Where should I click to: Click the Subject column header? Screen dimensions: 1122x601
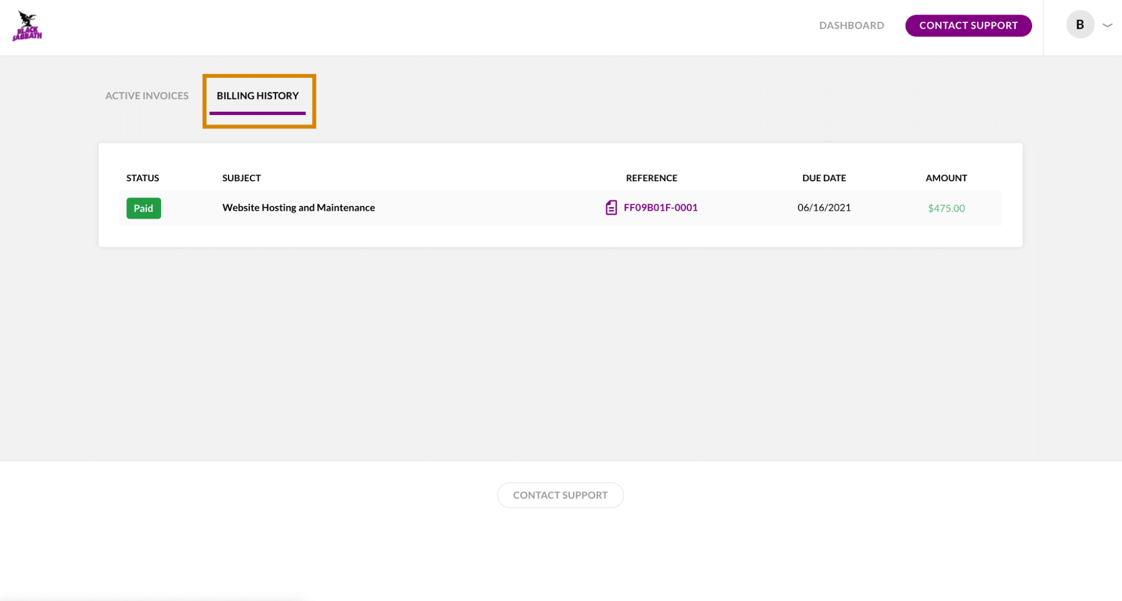click(241, 178)
